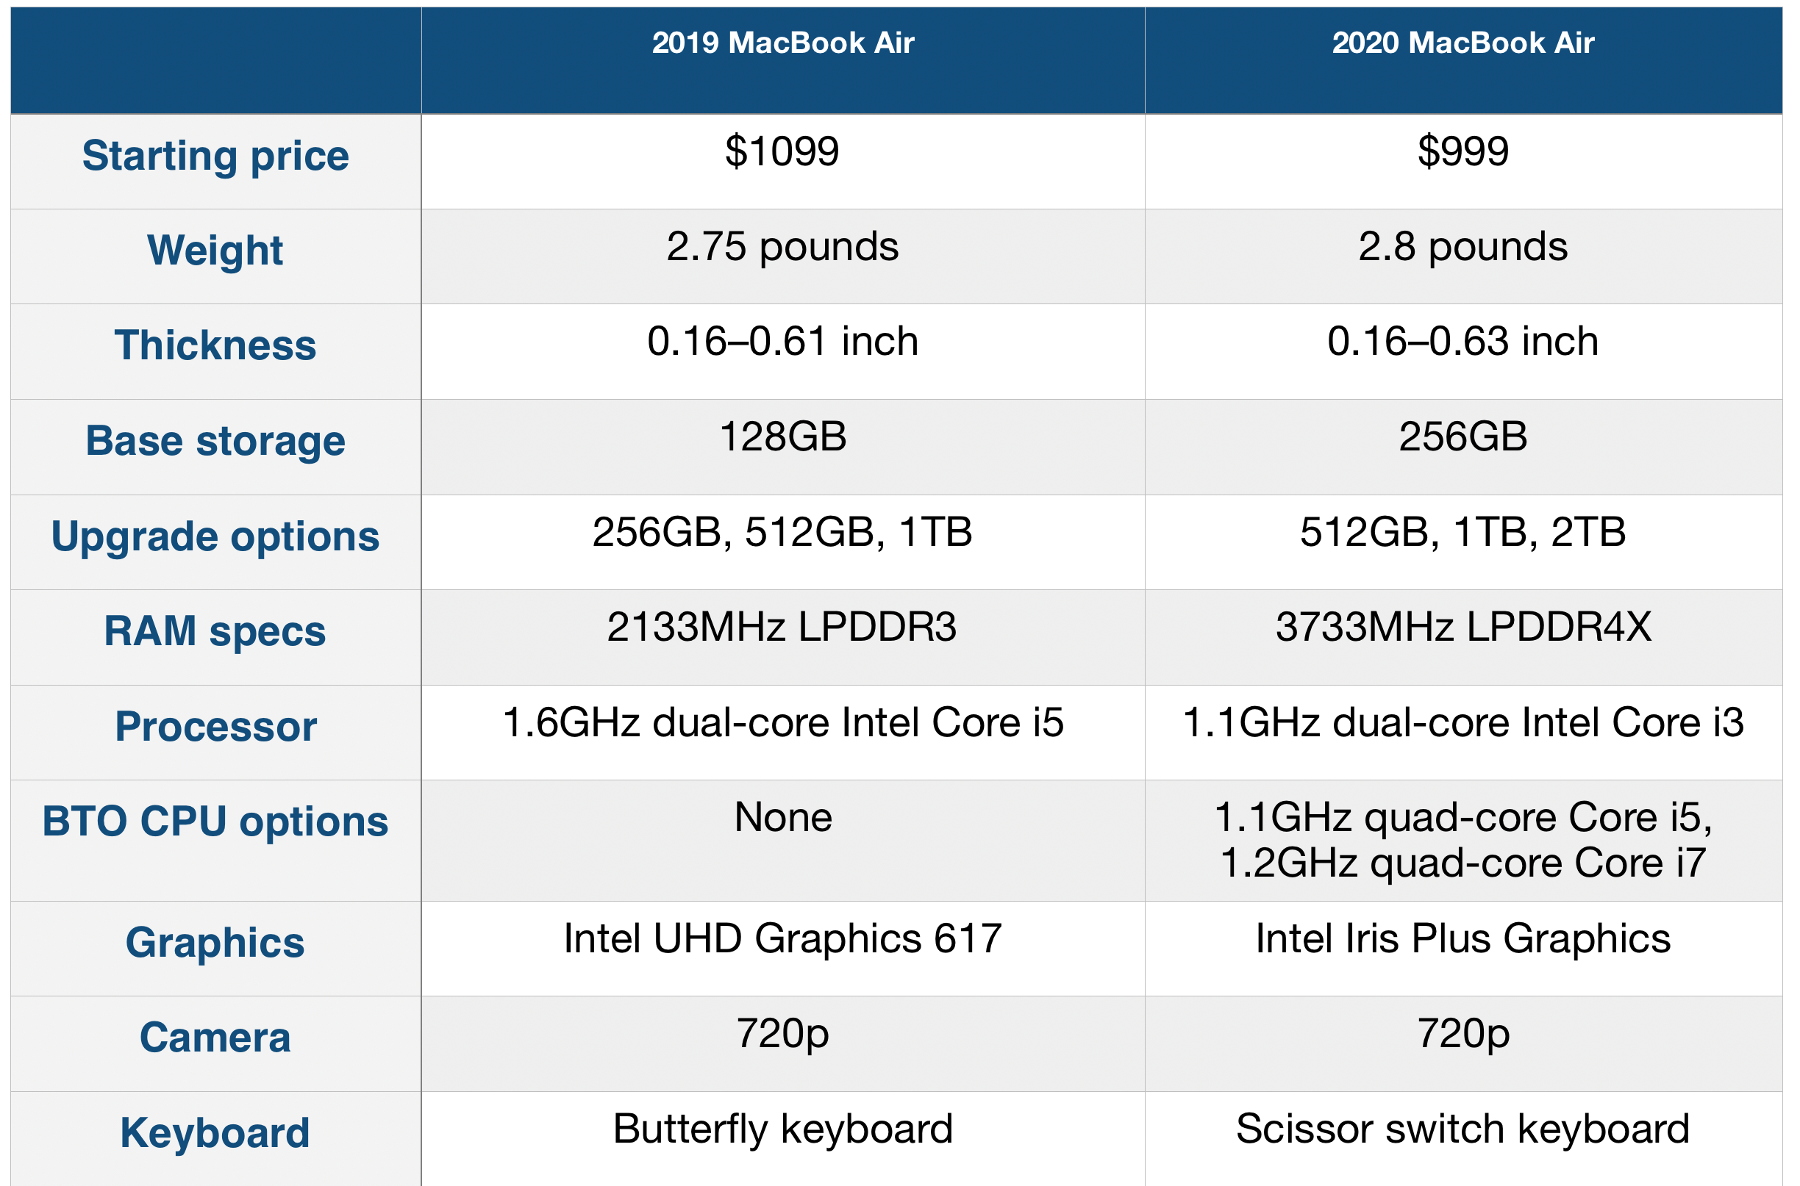Click the Scissor switch keyboard cell
Screen dimensions: 1800x1186
tap(1462, 1129)
